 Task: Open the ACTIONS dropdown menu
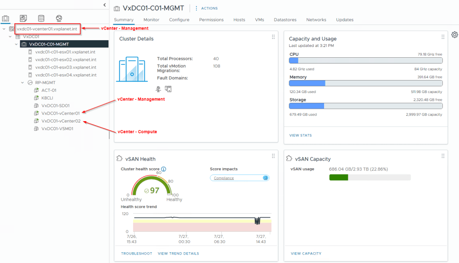[209, 8]
